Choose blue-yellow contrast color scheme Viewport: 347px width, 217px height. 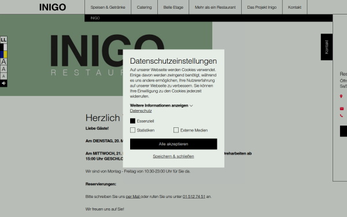(3, 54)
